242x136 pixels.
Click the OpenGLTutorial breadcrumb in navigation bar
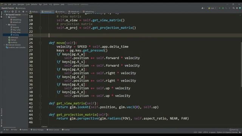coord(8,8)
